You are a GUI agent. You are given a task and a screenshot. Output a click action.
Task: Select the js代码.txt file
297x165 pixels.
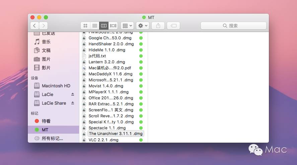click(x=97, y=56)
